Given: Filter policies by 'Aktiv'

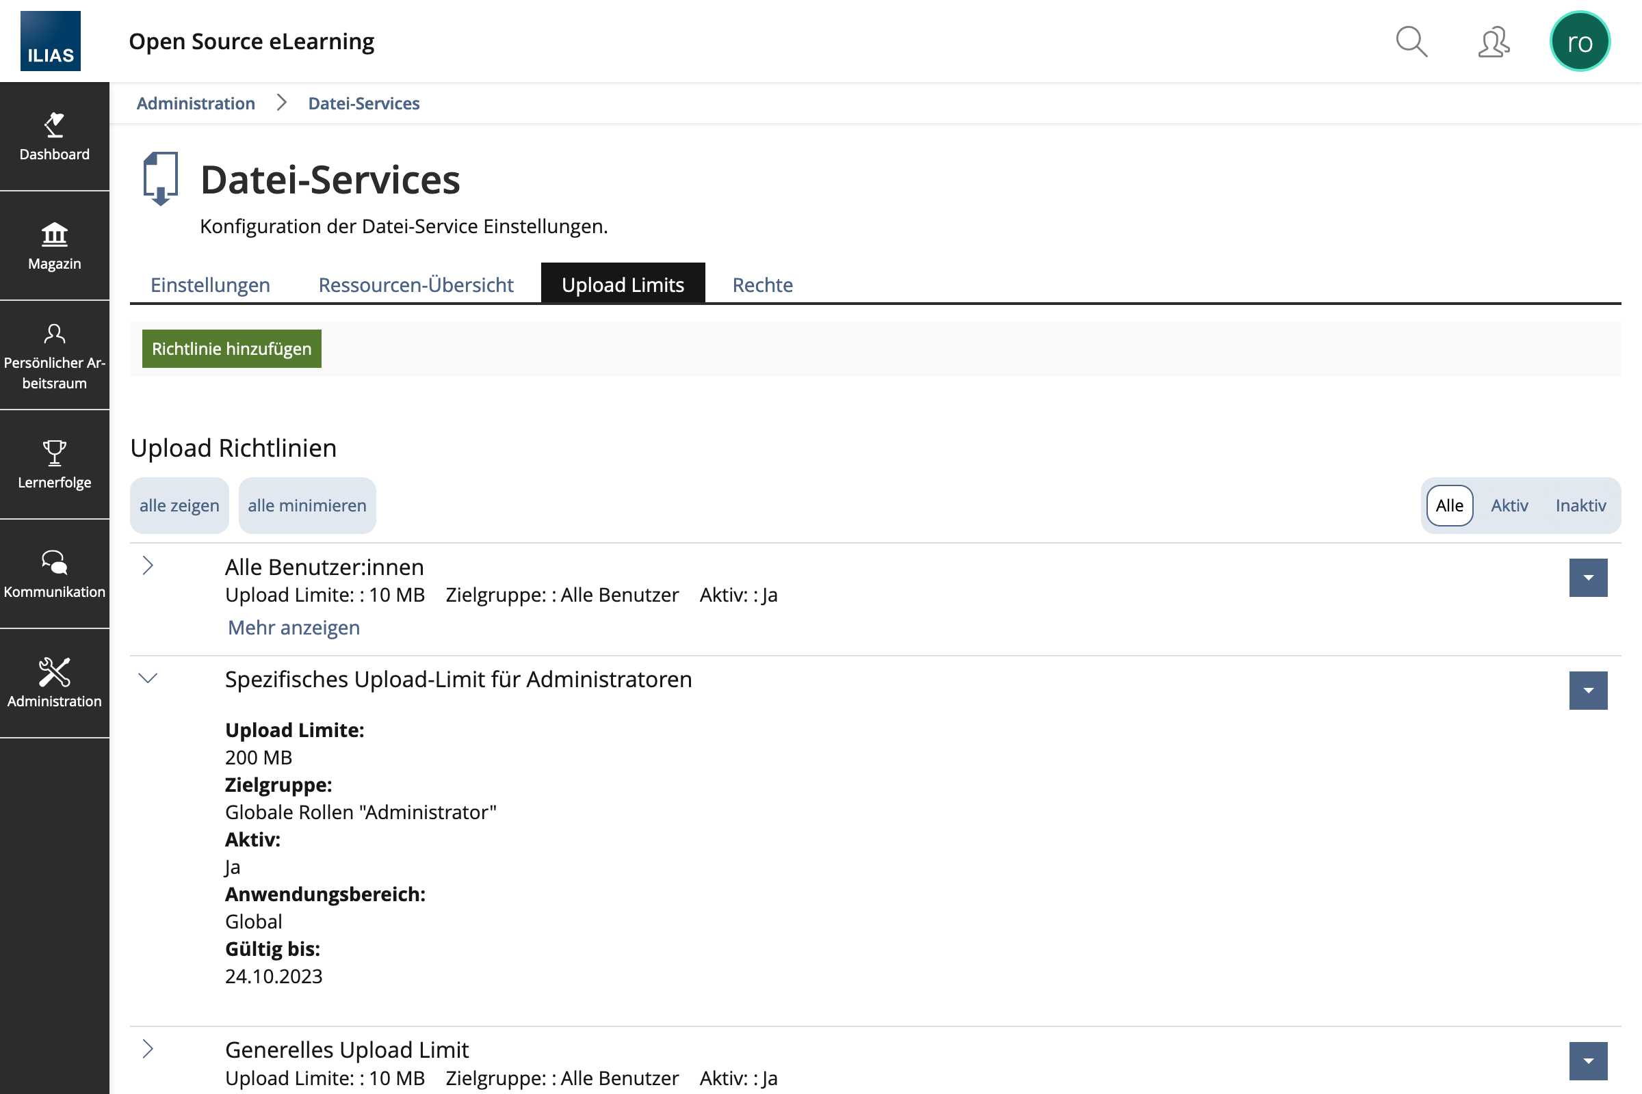Looking at the screenshot, I should tap(1509, 506).
